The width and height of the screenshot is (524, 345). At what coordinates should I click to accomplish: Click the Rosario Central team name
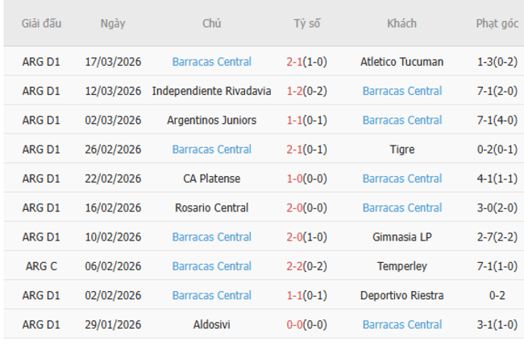(211, 207)
